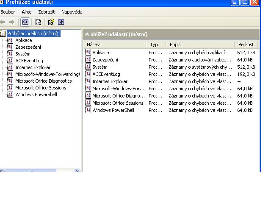Toggle the console tree show/hide toolbar button
Screen dimensions: 271x217
[x=25, y=22]
